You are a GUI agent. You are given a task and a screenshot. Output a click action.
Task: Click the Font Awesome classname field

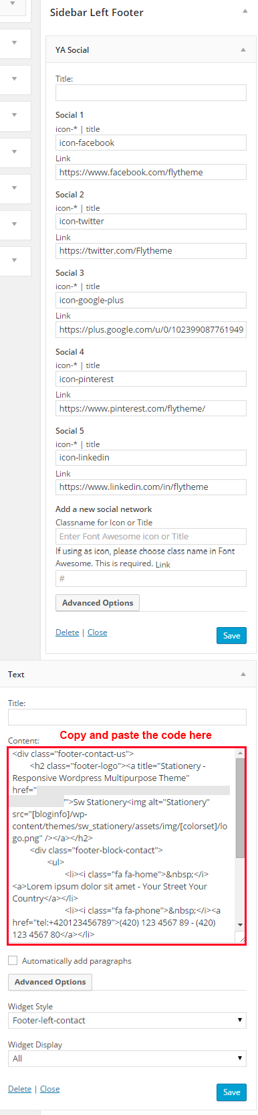point(151,536)
